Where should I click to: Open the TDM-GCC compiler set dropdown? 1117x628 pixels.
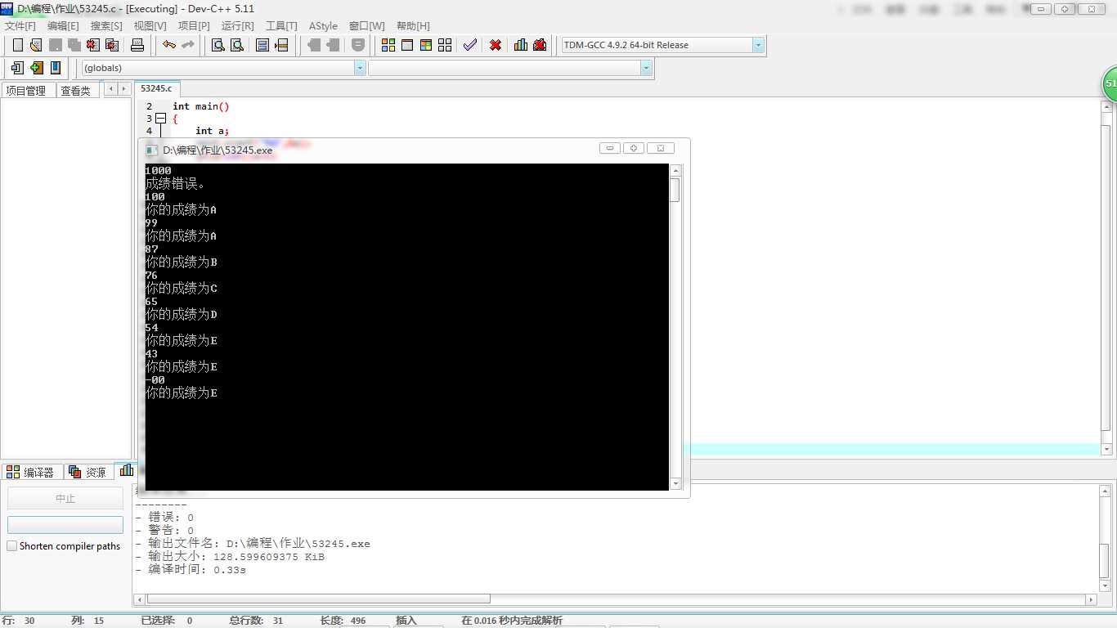tap(758, 45)
